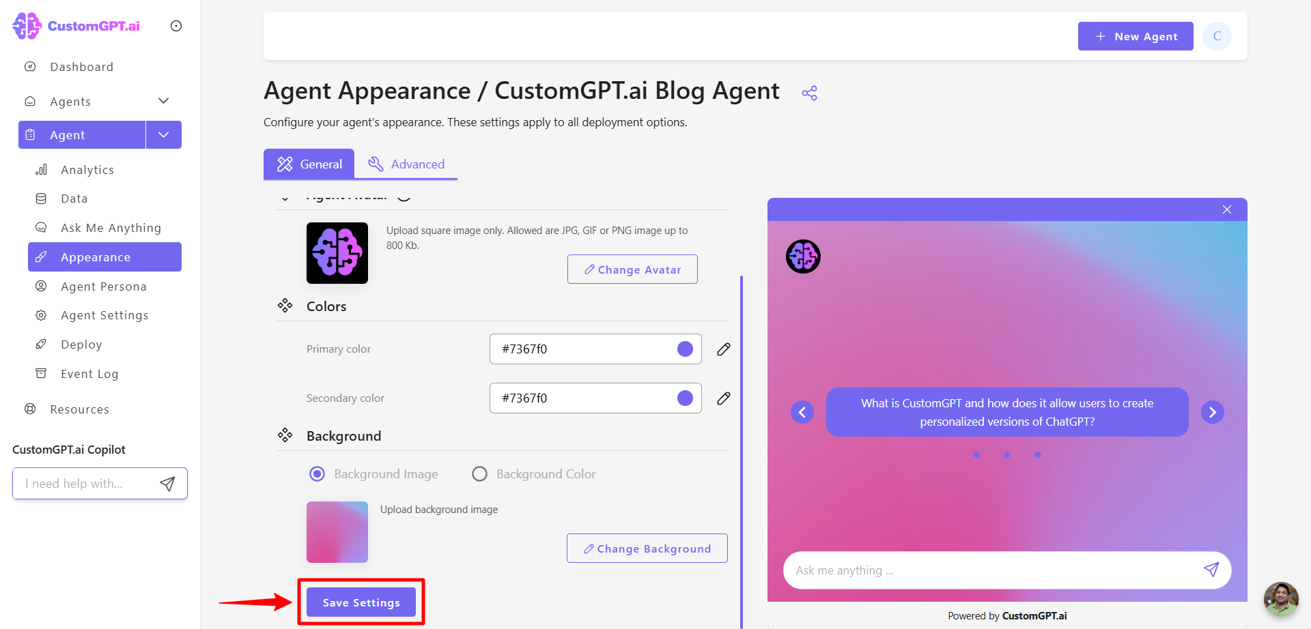
Task: Expand the Agents menu chevron
Action: [163, 101]
